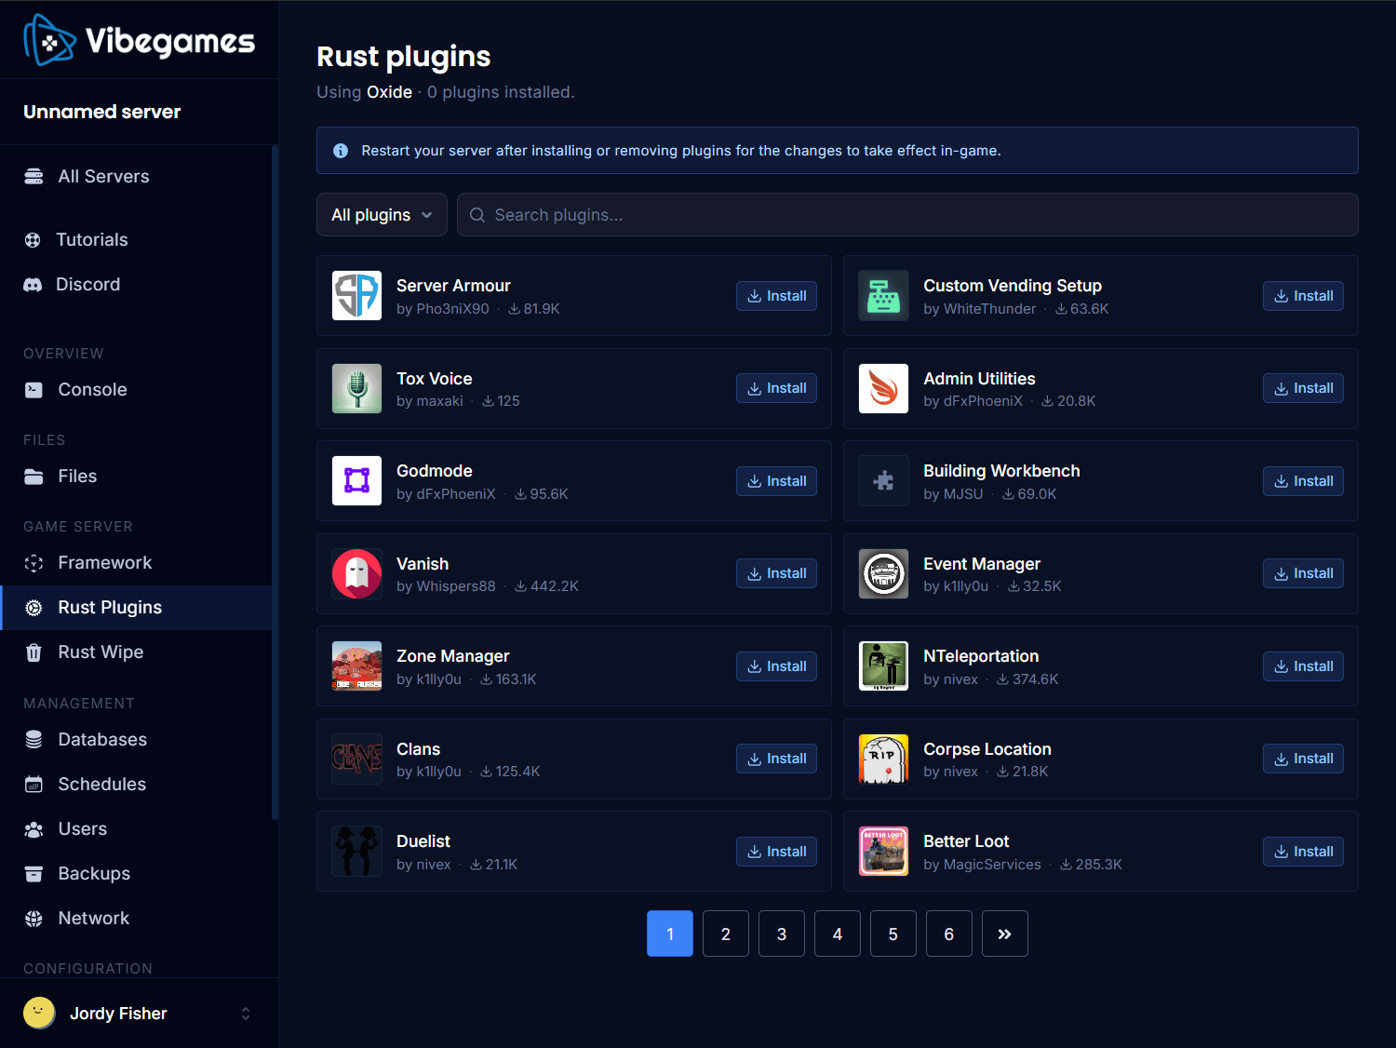Click the Network globe icon
This screenshot has width=1396, height=1048.
pos(34,919)
